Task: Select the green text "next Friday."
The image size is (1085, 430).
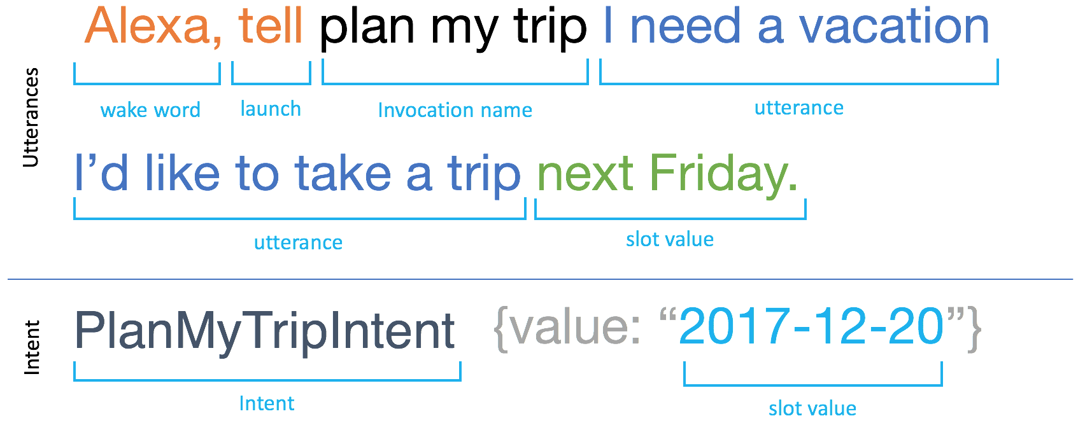Action: (x=667, y=174)
